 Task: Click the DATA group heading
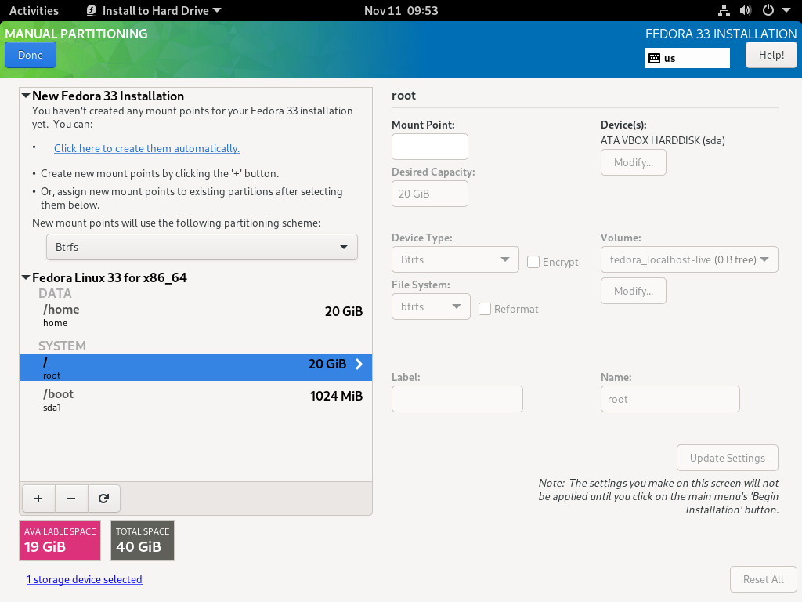click(56, 293)
